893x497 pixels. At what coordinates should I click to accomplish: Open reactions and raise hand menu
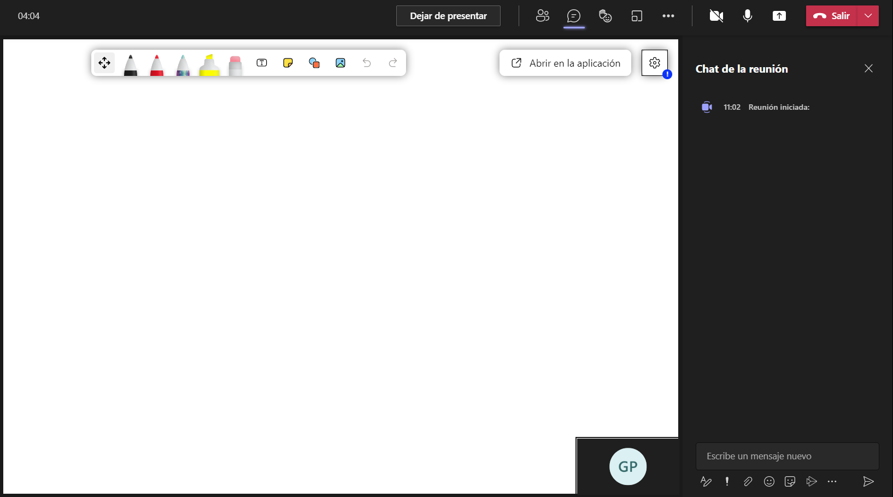point(605,16)
